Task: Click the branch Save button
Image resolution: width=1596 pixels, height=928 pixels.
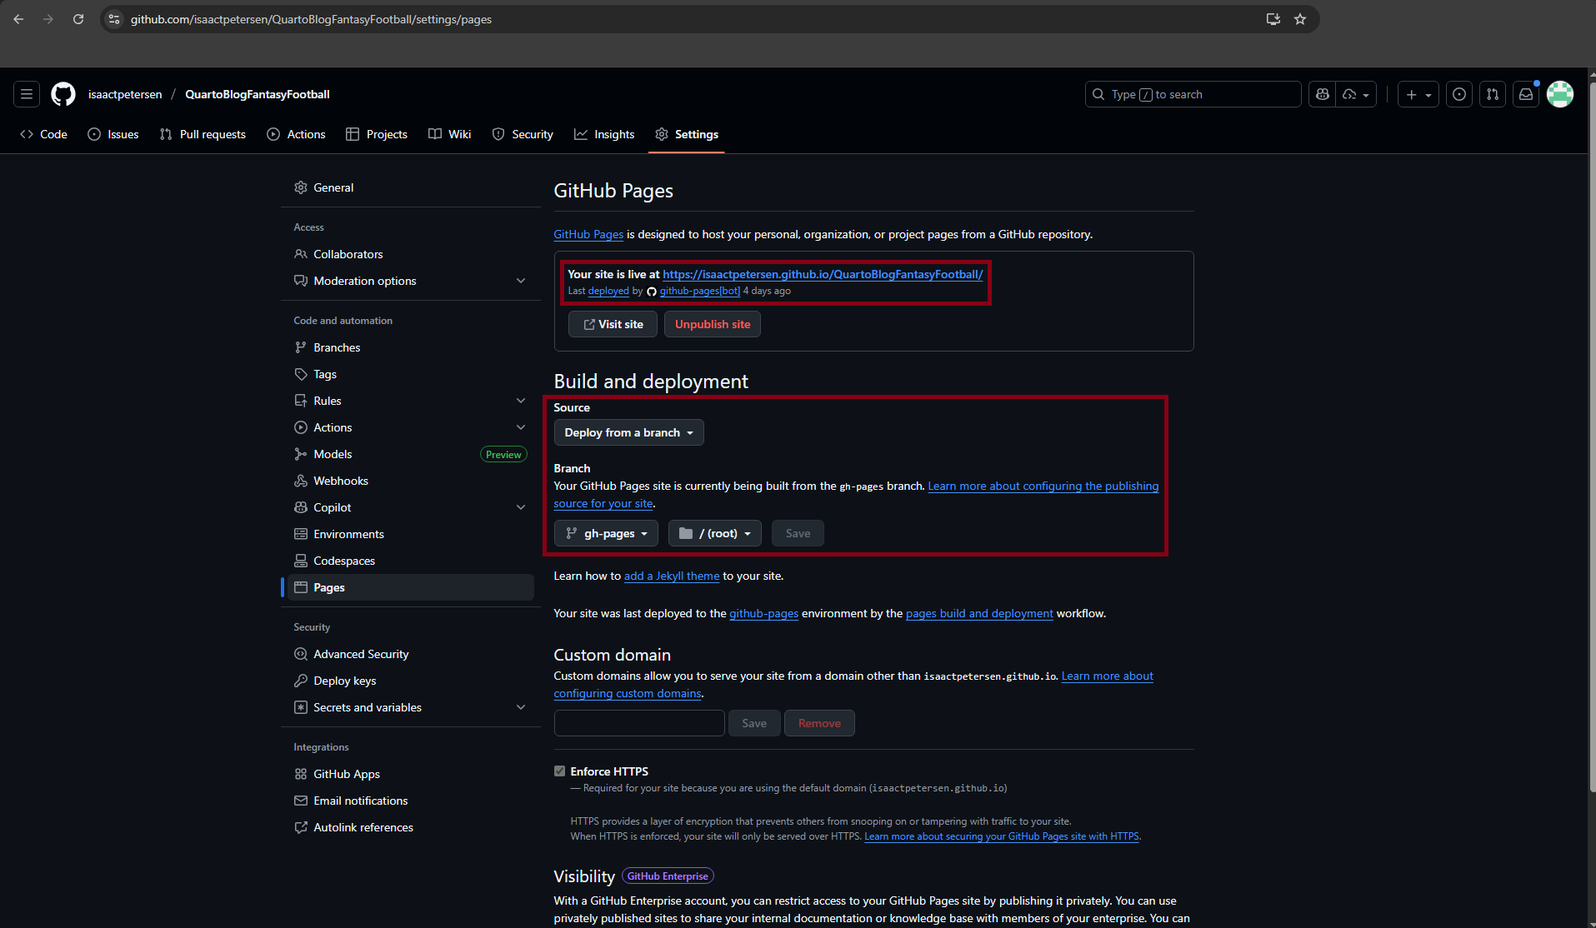Action: [x=798, y=533]
